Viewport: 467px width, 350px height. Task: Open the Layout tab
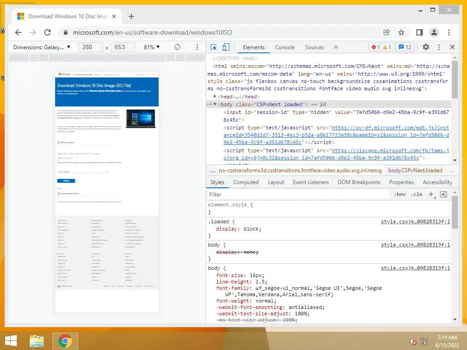(x=276, y=182)
